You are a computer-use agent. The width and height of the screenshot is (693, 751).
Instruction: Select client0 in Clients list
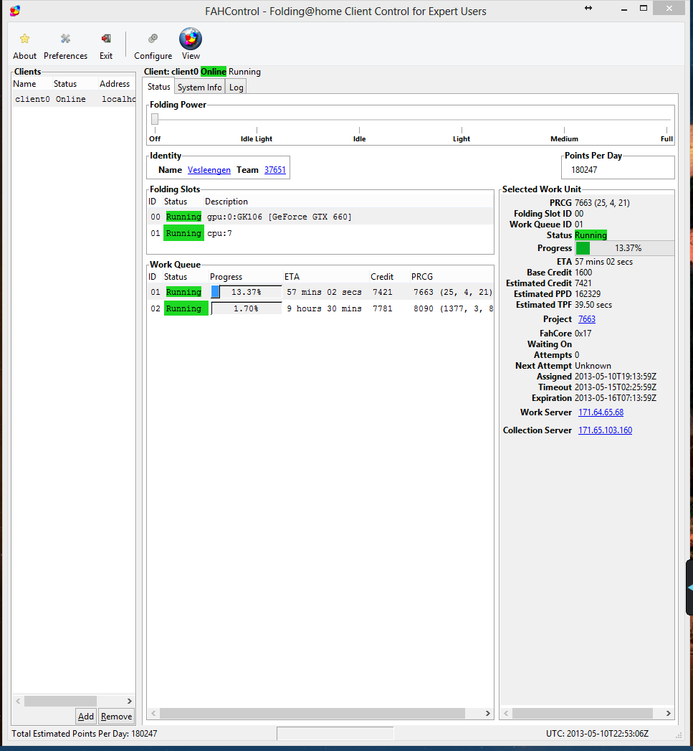click(x=74, y=99)
